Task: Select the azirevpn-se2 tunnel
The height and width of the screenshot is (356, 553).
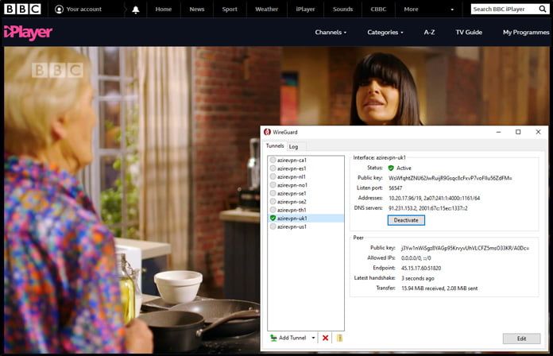Action: coord(305,202)
